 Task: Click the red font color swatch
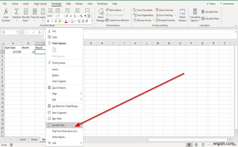66,21
